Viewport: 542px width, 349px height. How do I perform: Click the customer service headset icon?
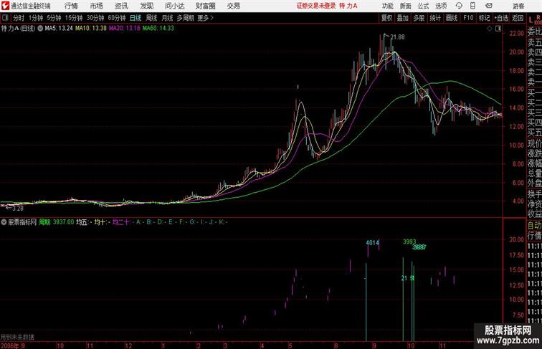tap(459, 6)
